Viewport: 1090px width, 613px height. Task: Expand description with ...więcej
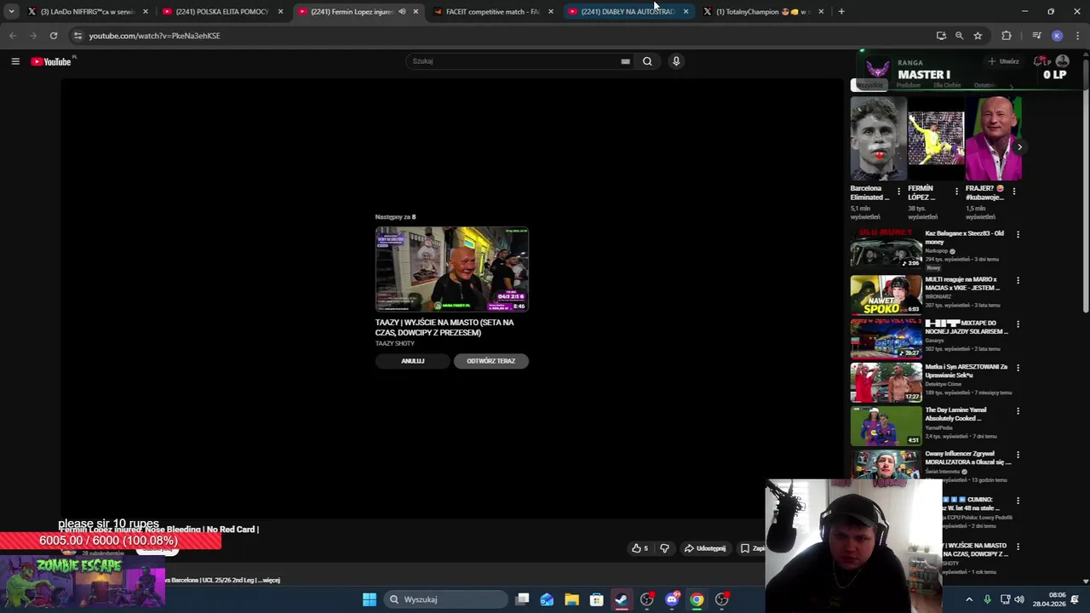[x=268, y=581]
